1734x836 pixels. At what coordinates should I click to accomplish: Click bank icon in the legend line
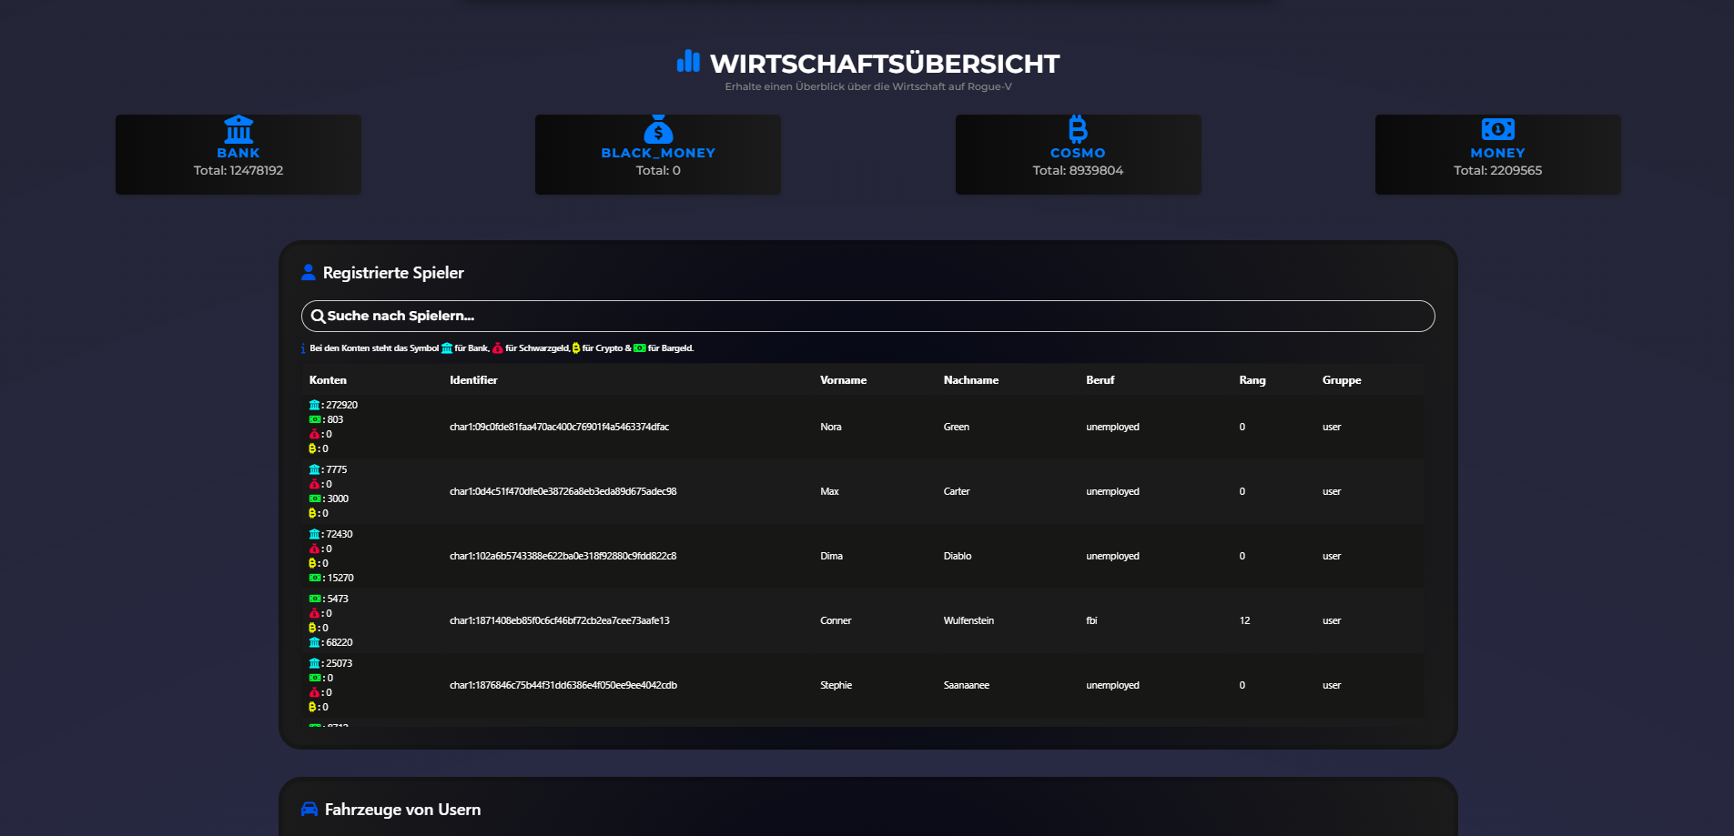point(447,348)
